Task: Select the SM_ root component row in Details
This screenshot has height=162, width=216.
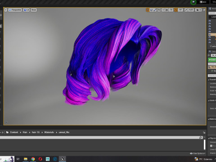Action: [212, 67]
